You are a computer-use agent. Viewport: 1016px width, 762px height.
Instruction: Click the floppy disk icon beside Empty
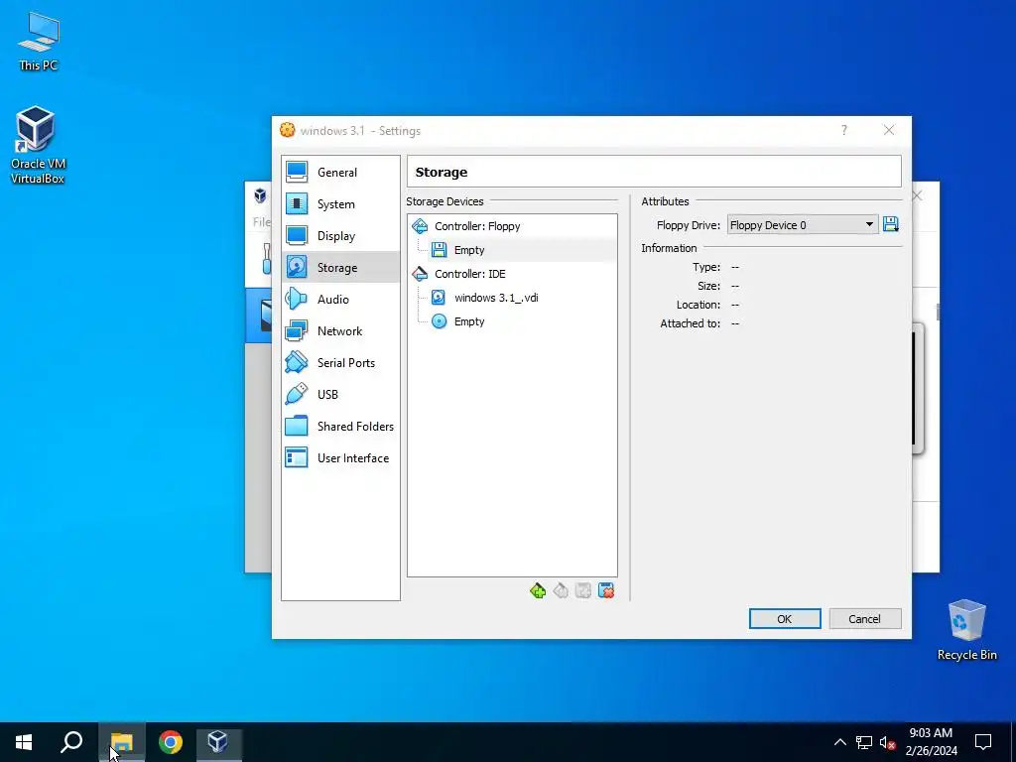[440, 250]
